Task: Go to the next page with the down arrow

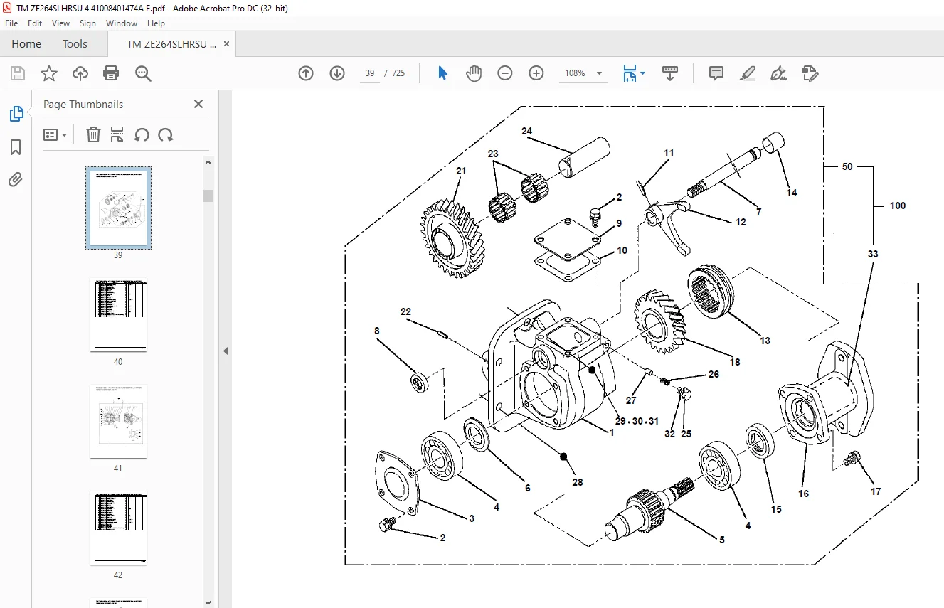Action: [x=337, y=73]
